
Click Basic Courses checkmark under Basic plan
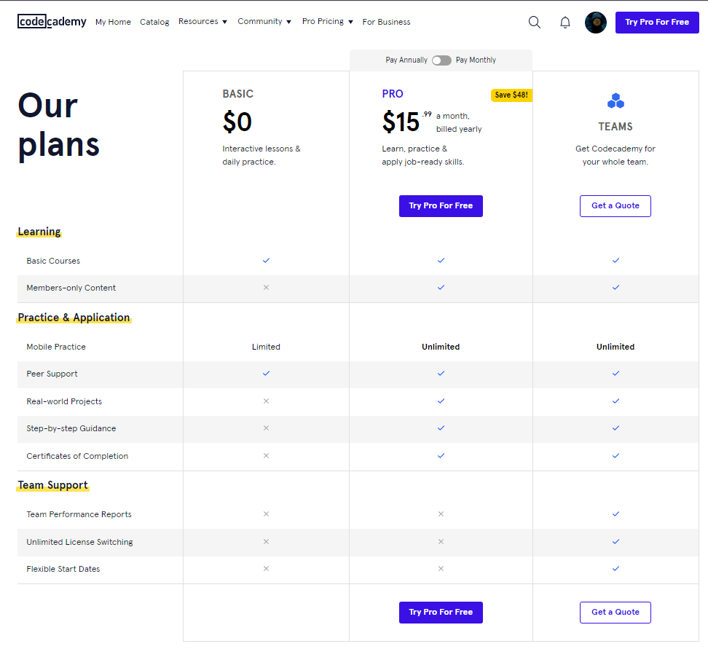pyautogui.click(x=266, y=260)
